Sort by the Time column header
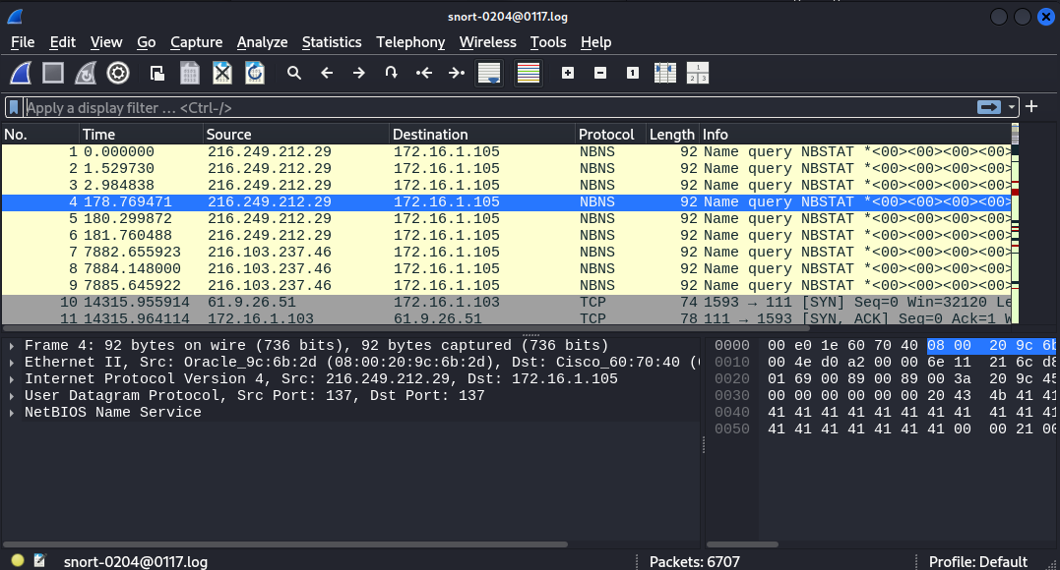The height and width of the screenshot is (570, 1060). click(x=141, y=135)
